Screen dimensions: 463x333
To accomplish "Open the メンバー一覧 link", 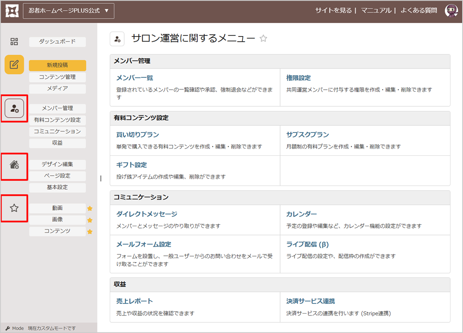I will 135,78.
